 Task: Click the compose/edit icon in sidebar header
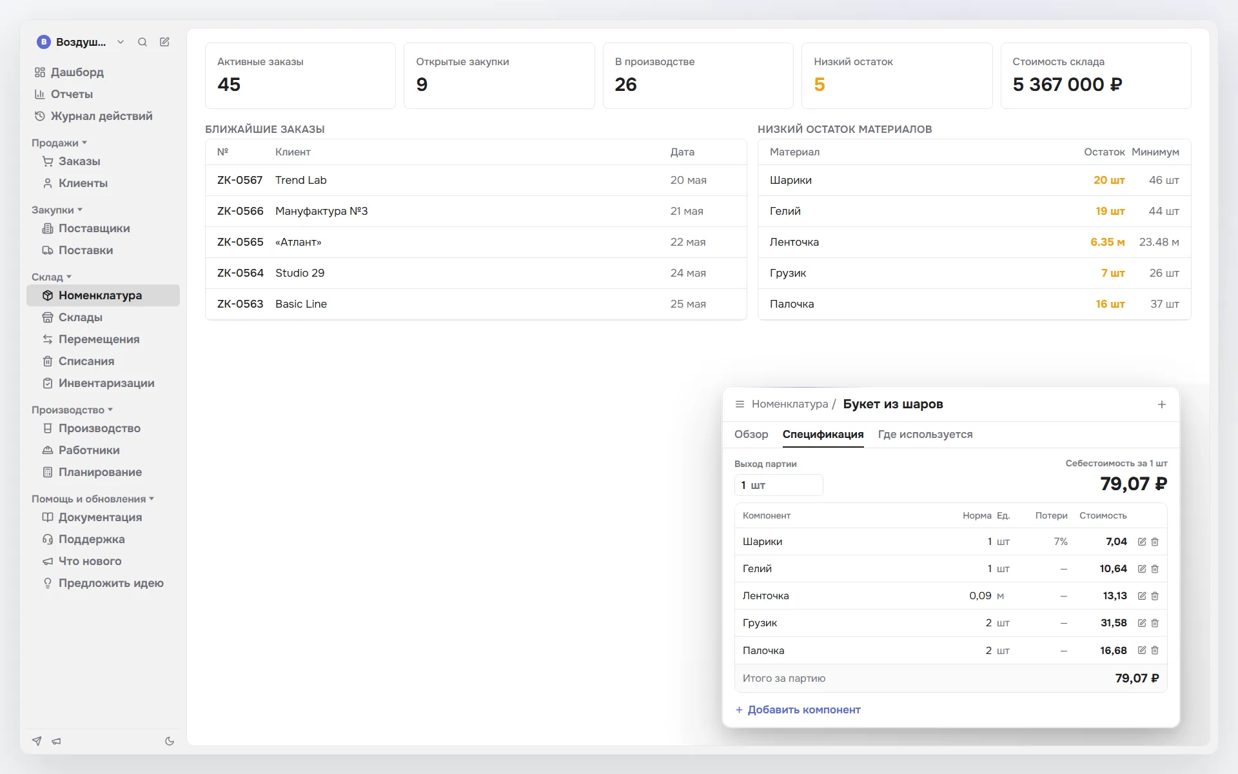tap(164, 42)
